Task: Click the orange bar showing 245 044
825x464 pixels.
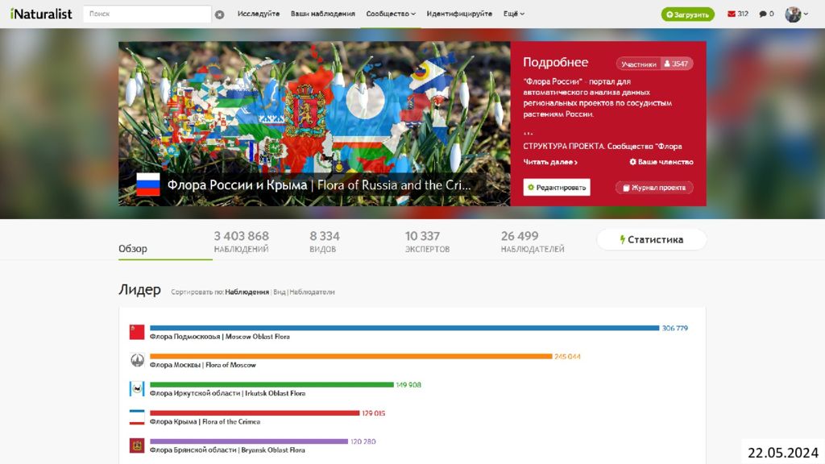Action: click(x=351, y=356)
